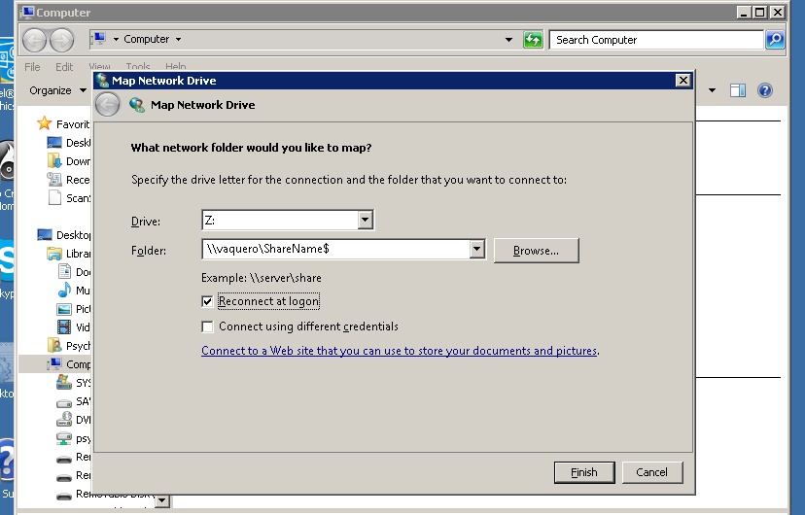Viewport: 805px width, 515px height.
Task: Click the Map Network Drive title icon
Action: 103,81
